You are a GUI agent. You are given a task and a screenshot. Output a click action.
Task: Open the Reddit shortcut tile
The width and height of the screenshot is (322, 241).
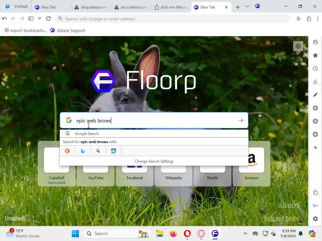(213, 164)
